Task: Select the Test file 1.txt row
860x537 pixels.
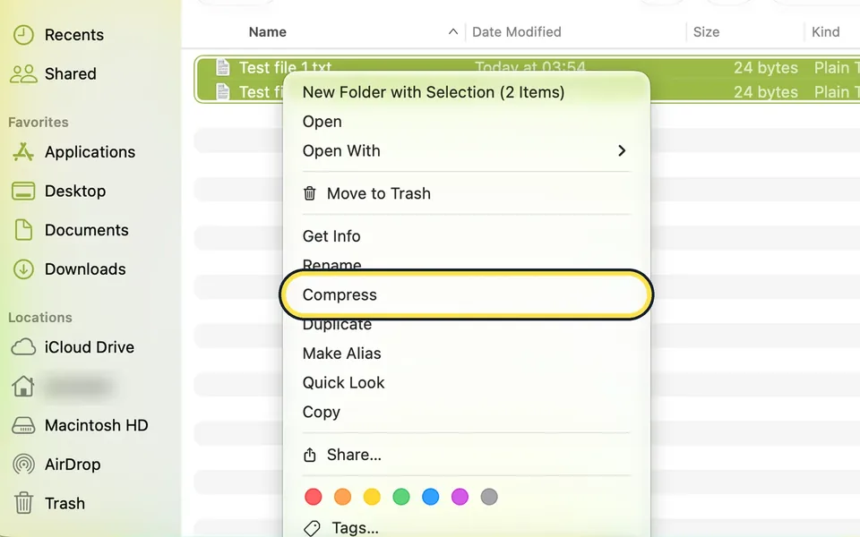Action: click(x=527, y=67)
